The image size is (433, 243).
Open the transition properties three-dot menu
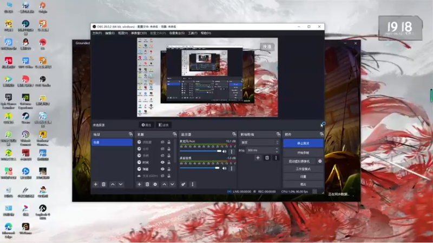point(276,158)
